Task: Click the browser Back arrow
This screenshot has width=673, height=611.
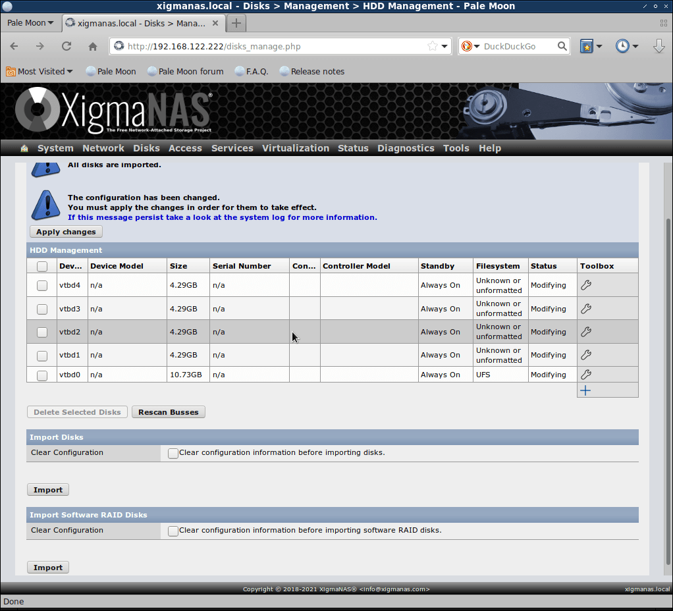Action: point(14,46)
